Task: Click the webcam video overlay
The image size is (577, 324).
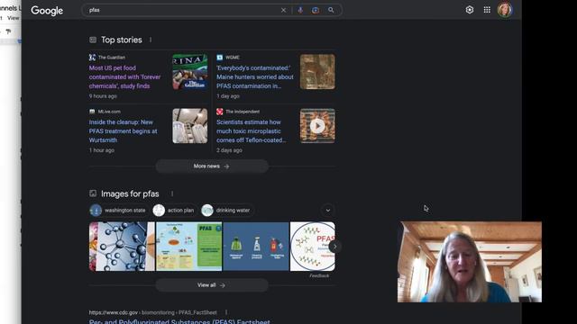Action: (470, 262)
